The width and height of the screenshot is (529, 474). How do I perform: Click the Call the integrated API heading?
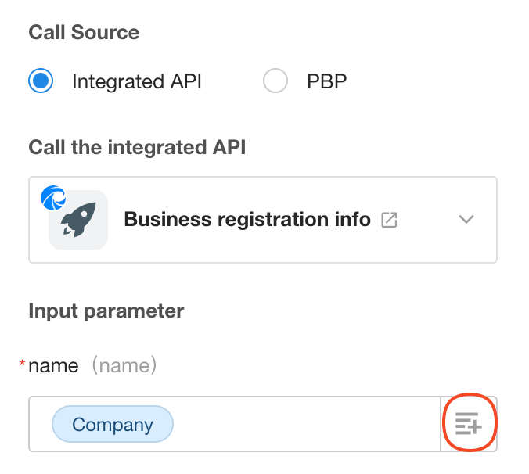(137, 148)
